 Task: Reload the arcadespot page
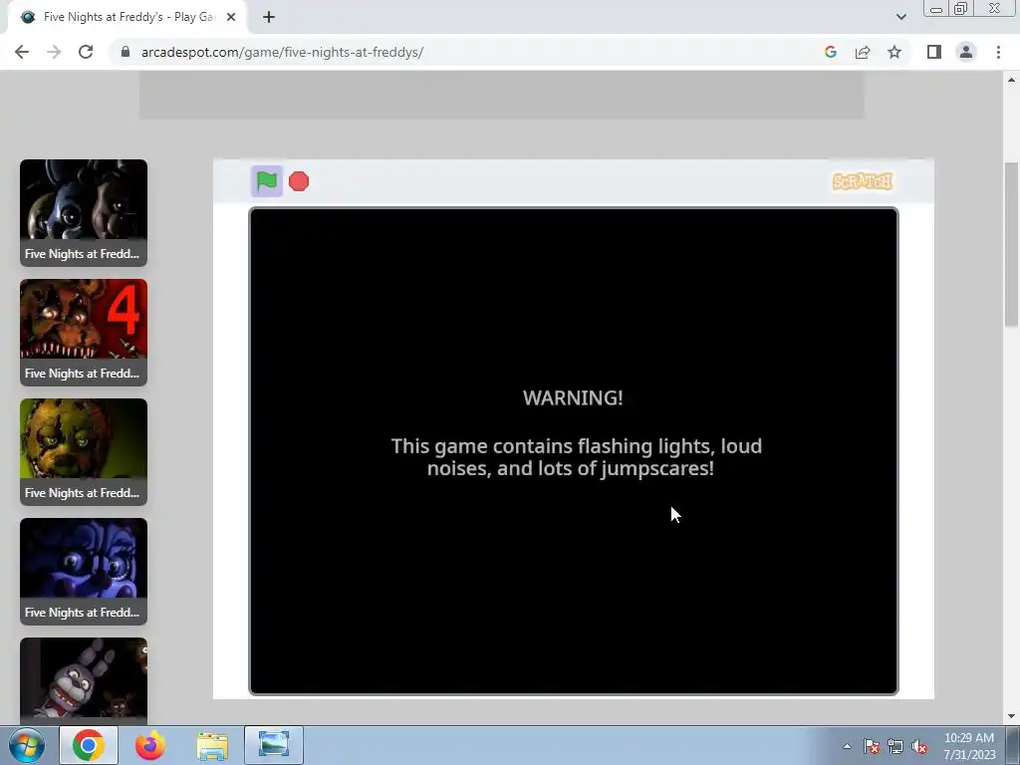pyautogui.click(x=86, y=52)
